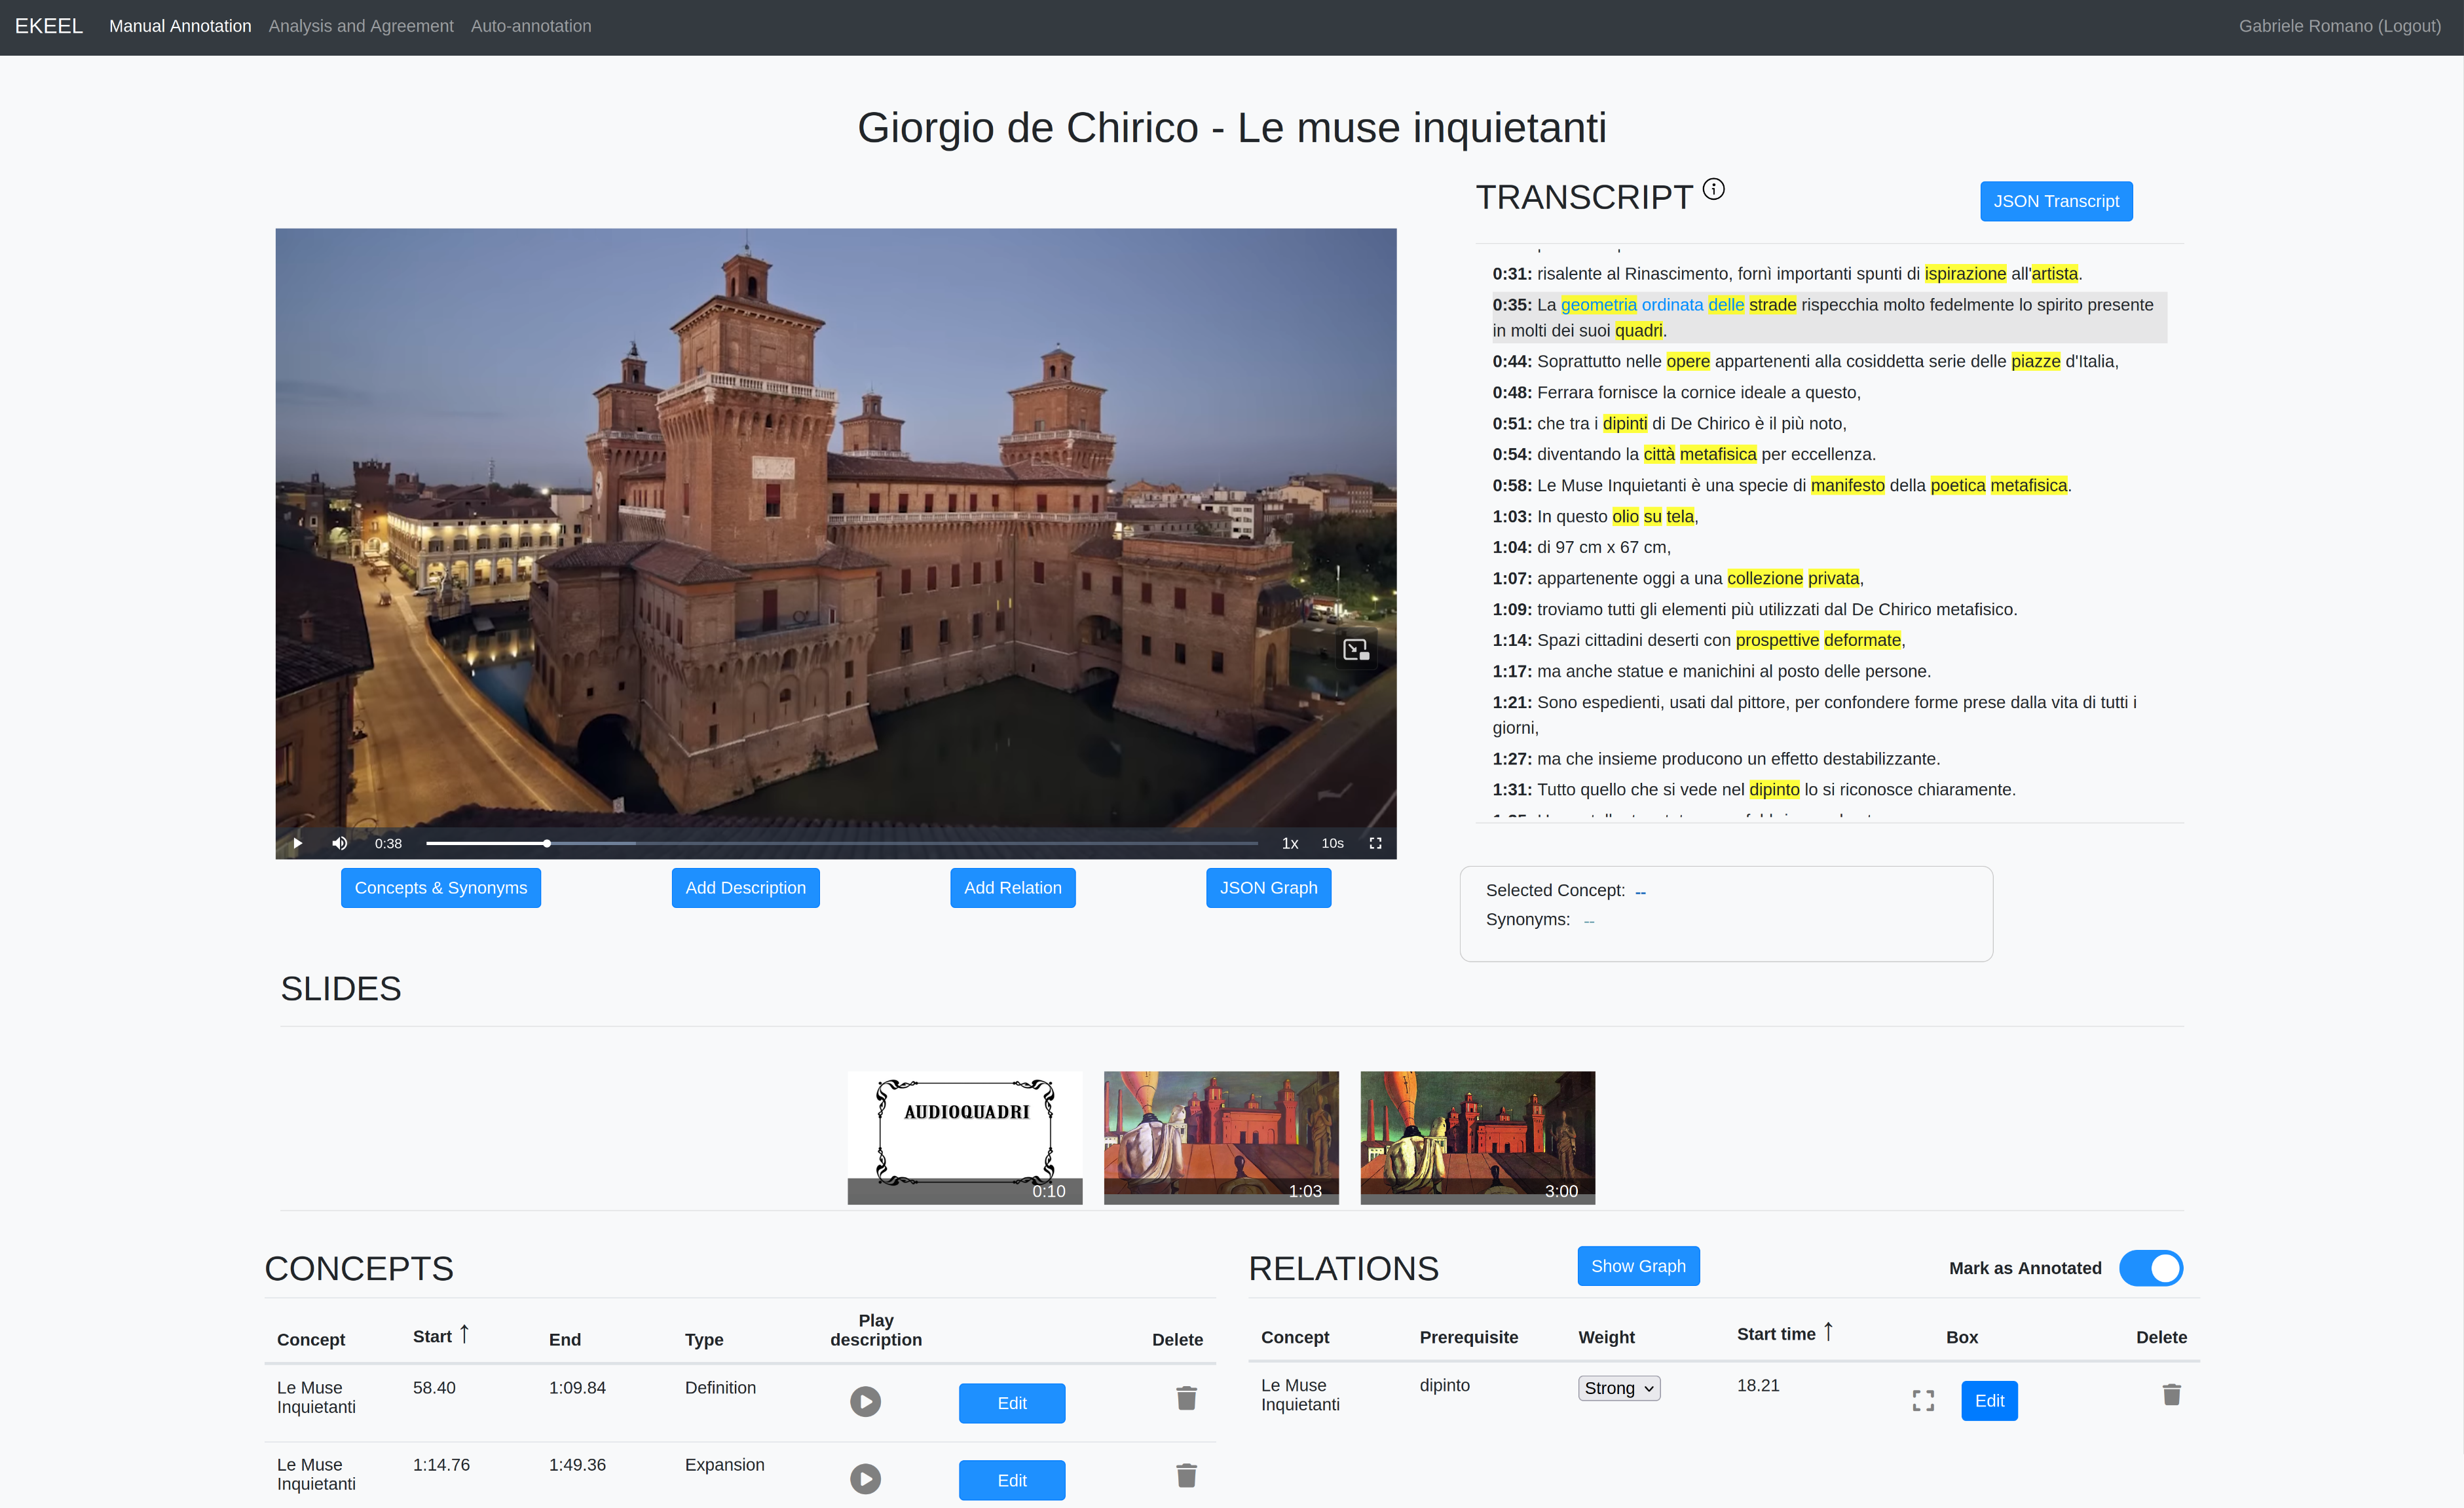
Task: Play the video
Action: pyautogui.click(x=297, y=843)
